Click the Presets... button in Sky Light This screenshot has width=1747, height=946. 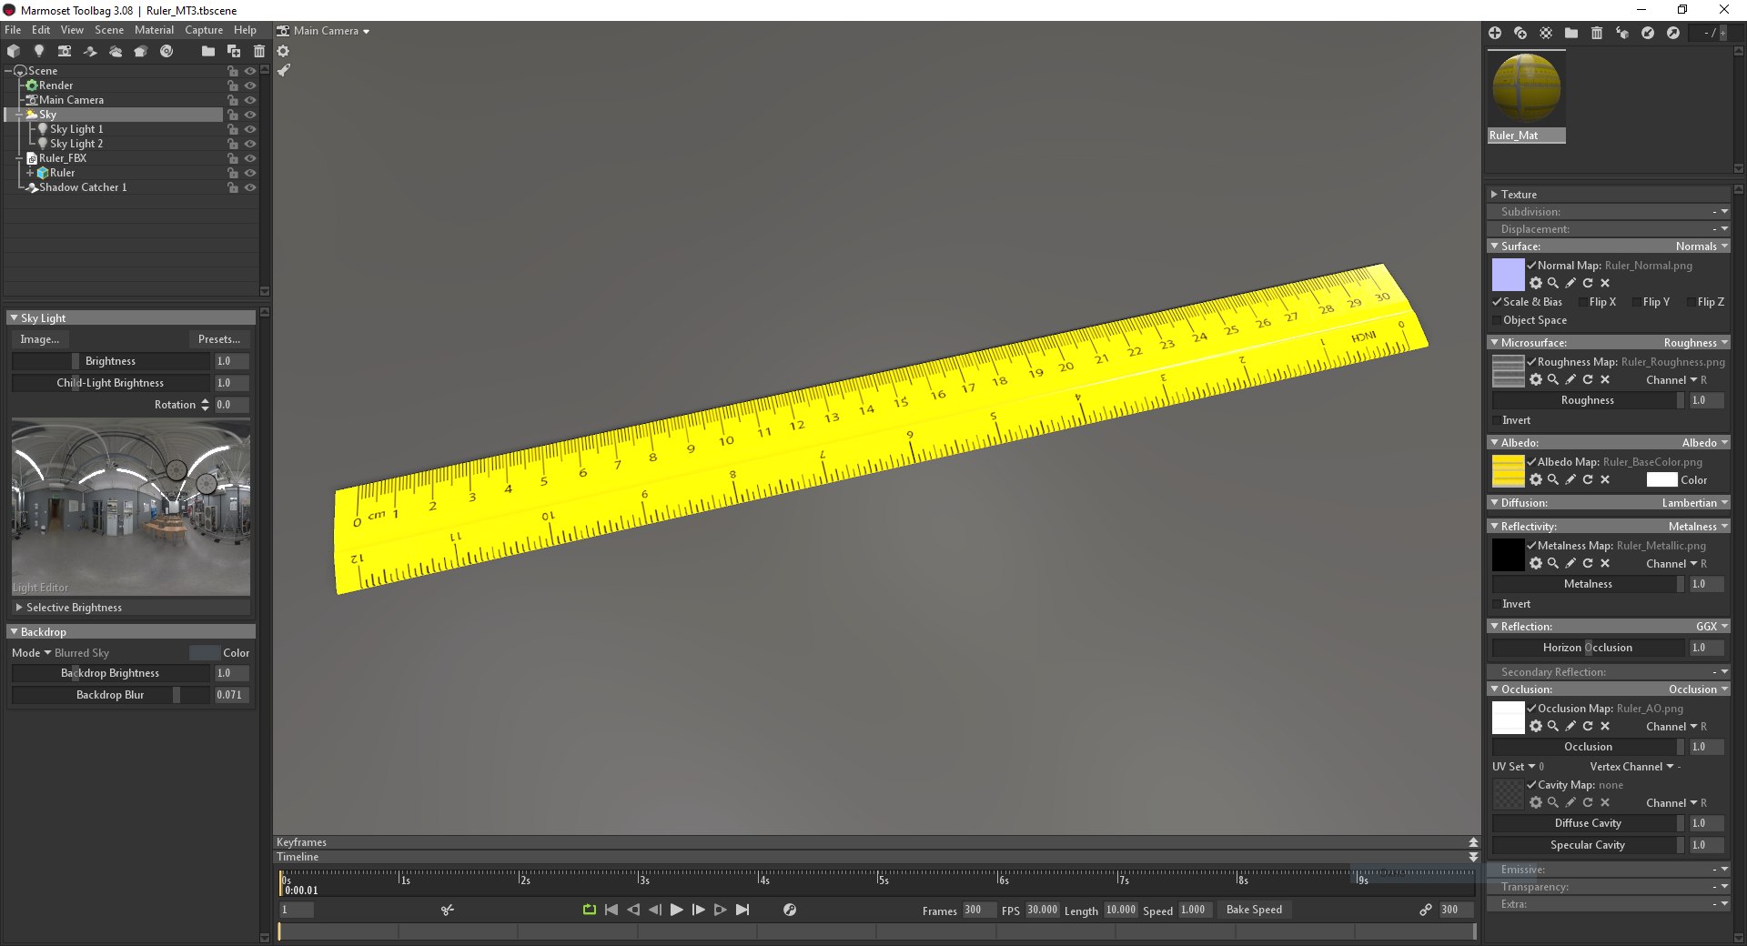tap(219, 339)
